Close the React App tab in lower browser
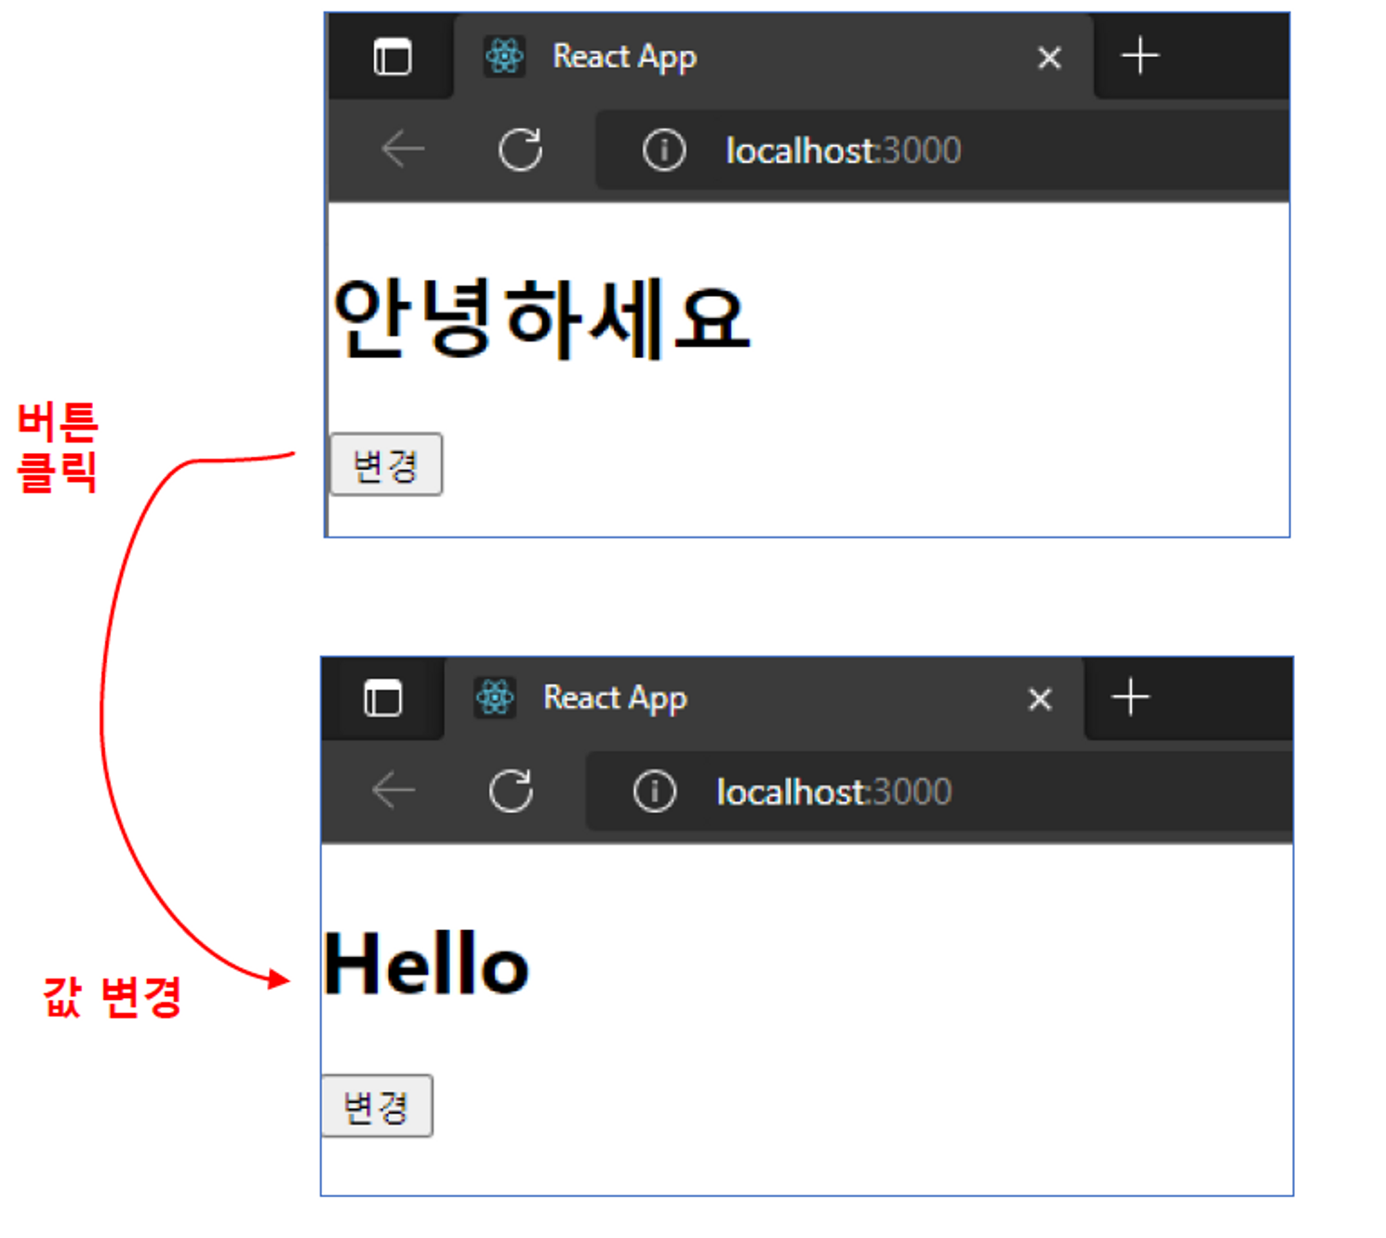 1040,699
